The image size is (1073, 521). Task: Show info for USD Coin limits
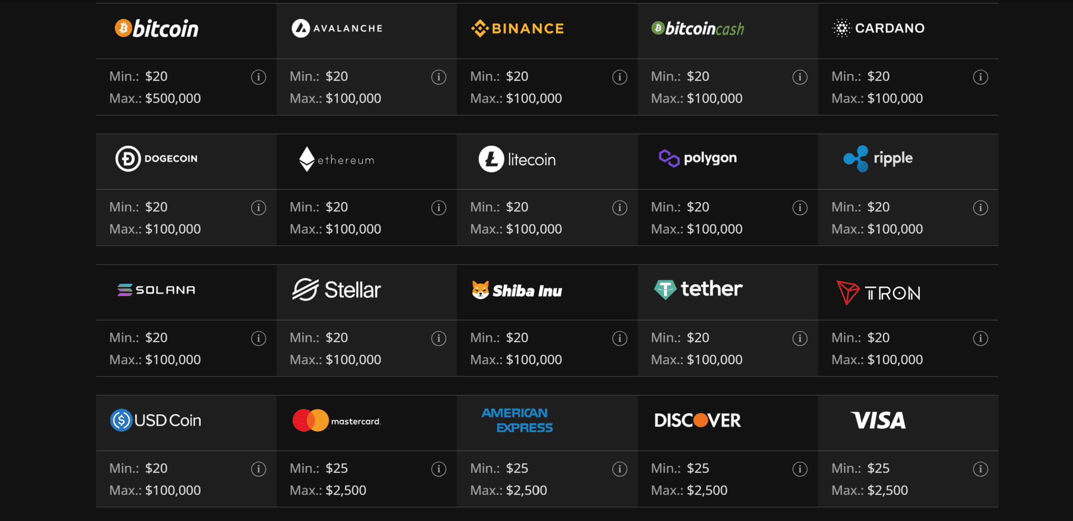tap(258, 469)
